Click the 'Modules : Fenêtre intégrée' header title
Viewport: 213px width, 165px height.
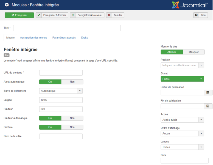(x=35, y=5)
